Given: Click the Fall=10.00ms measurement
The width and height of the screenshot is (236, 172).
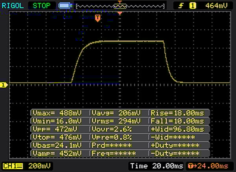Looking at the screenshot, I should [x=177, y=121].
